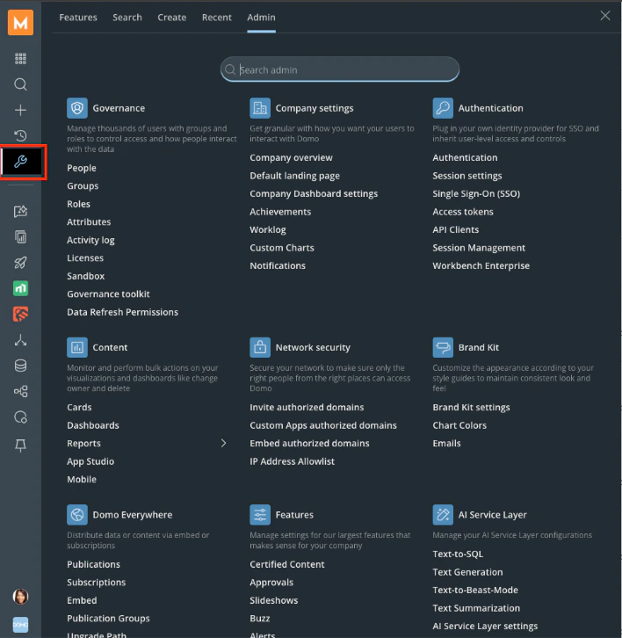Open the Approvals link
Image resolution: width=622 pixels, height=638 pixels.
[271, 583]
